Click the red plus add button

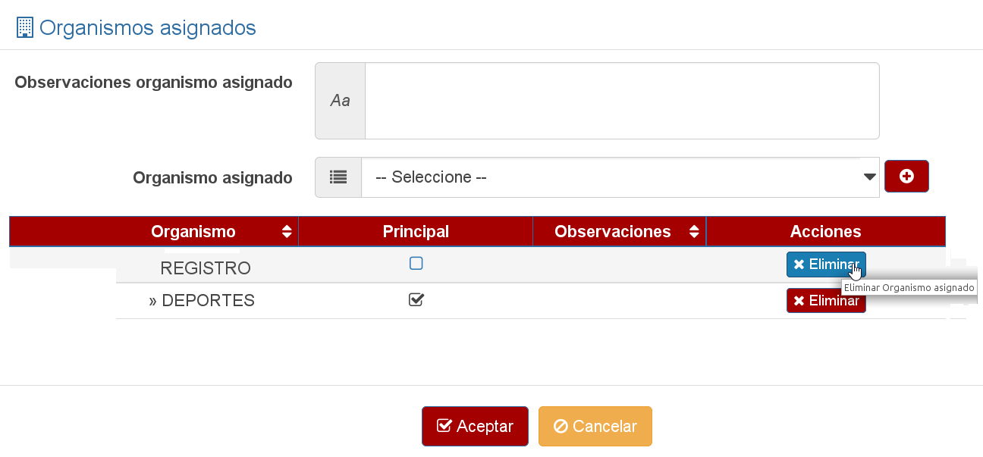[906, 177]
